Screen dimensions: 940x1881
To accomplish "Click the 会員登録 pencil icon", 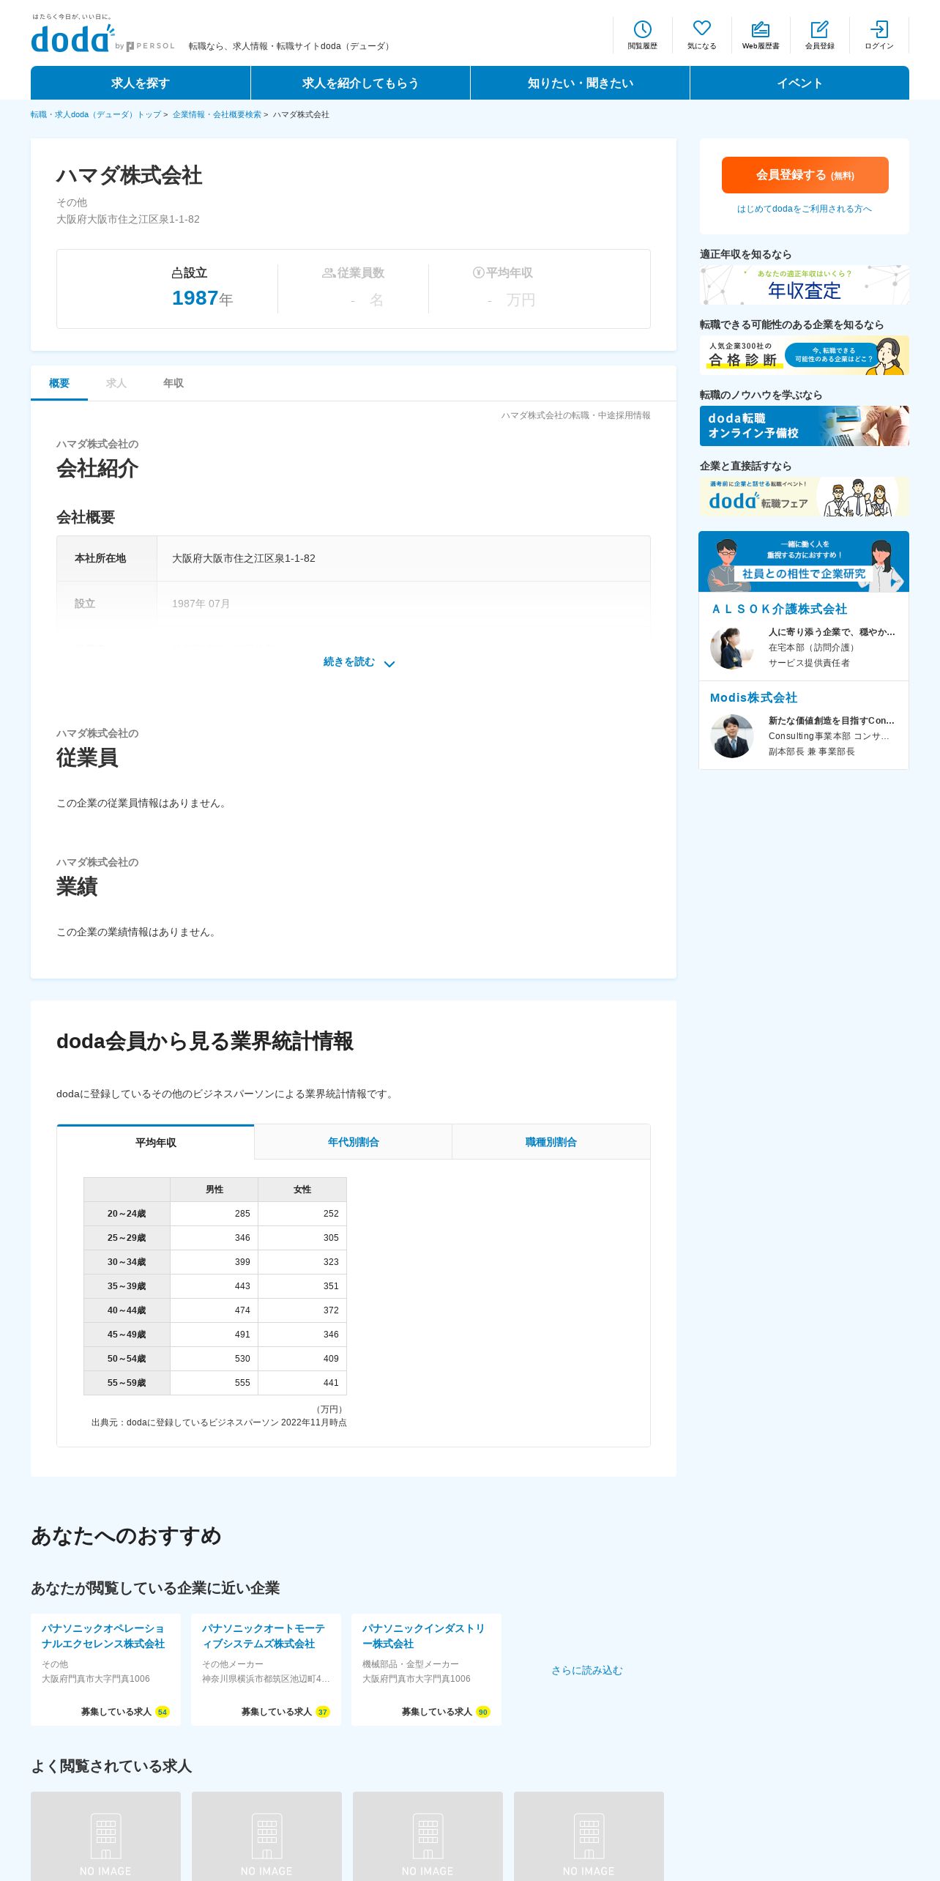I will [819, 29].
